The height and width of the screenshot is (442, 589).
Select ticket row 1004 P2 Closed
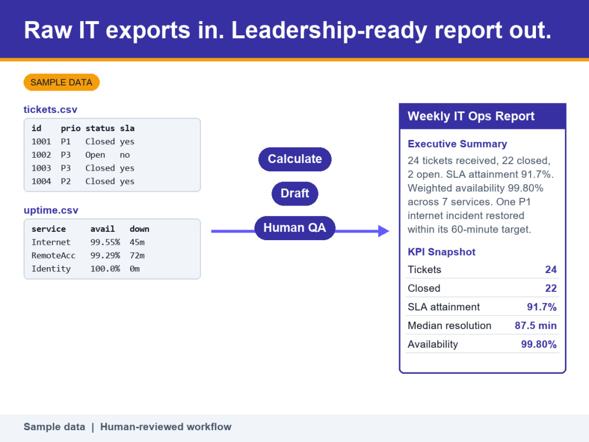point(82,181)
